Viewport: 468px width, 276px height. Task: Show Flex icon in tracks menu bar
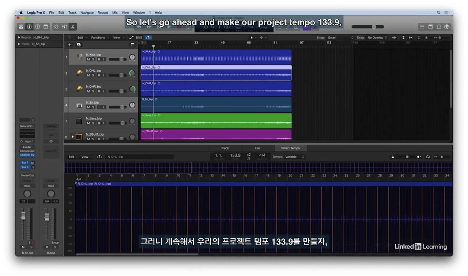tap(139, 38)
